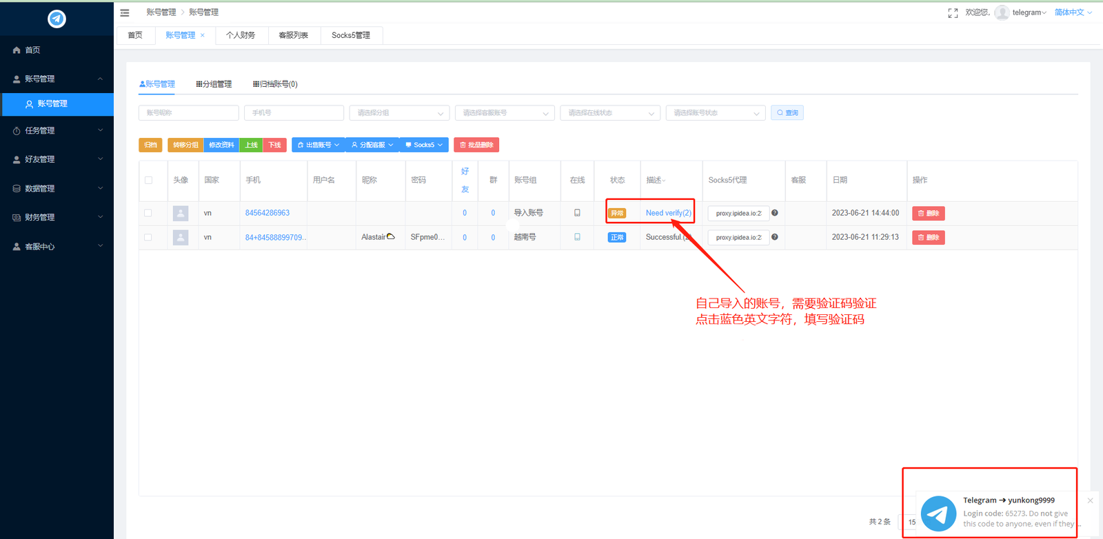This screenshot has width=1103, height=539.
Task: Click the online device icon for 84564286963
Action: [x=577, y=213]
